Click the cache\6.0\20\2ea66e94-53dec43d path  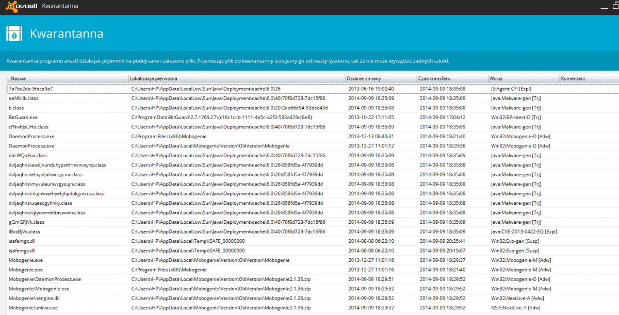[230, 108]
